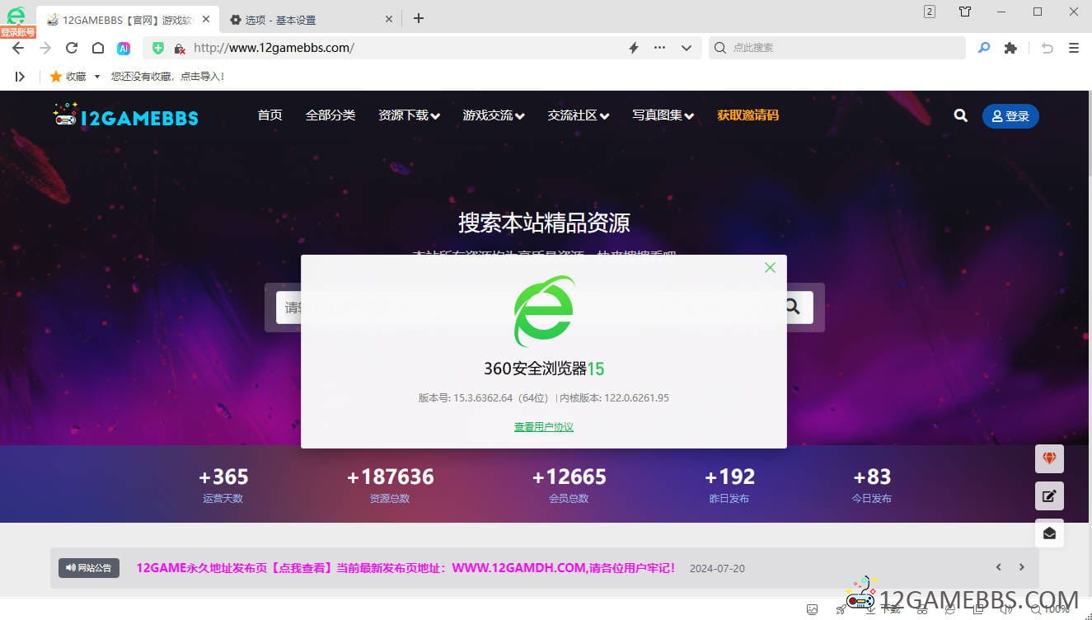Click the +12665 member total stat
Image resolution: width=1092 pixels, height=620 pixels.
569,485
